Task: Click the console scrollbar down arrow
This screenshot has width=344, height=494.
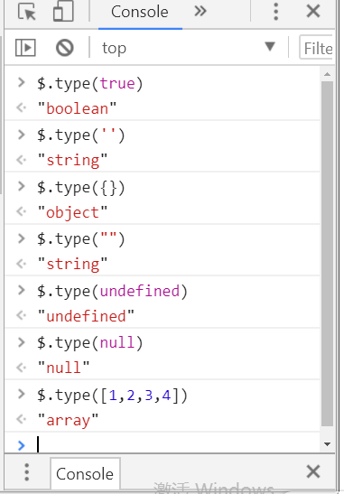Action: [x=328, y=444]
